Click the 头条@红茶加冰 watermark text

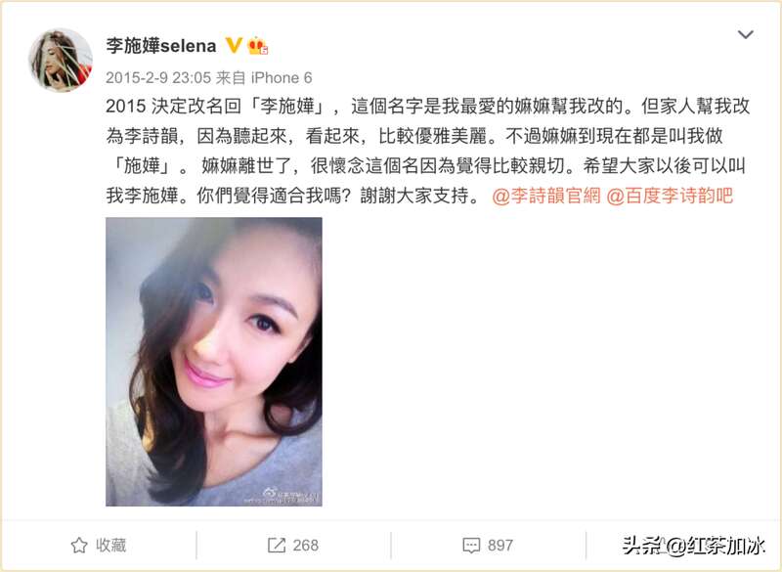[694, 545]
